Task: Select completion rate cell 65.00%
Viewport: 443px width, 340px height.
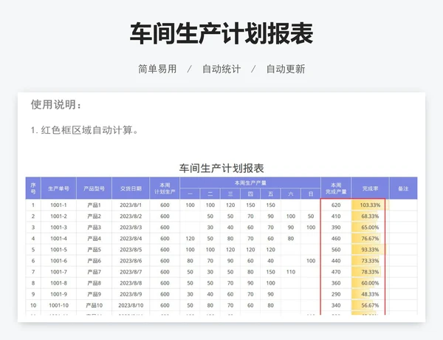Action: click(370, 228)
